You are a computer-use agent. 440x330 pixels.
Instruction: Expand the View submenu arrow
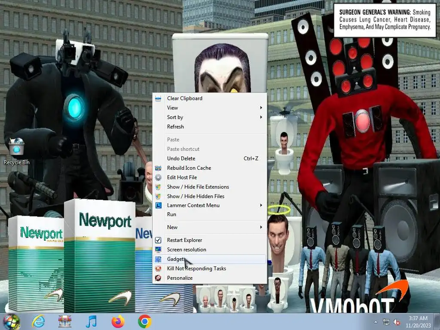click(x=261, y=108)
